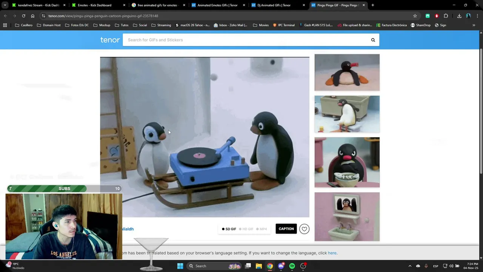Open Task View on the taskbar

click(x=248, y=266)
